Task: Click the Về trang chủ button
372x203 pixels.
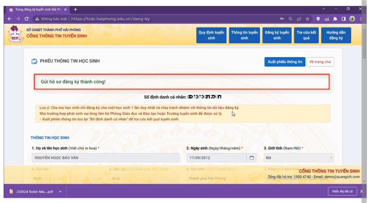Action: click(320, 62)
